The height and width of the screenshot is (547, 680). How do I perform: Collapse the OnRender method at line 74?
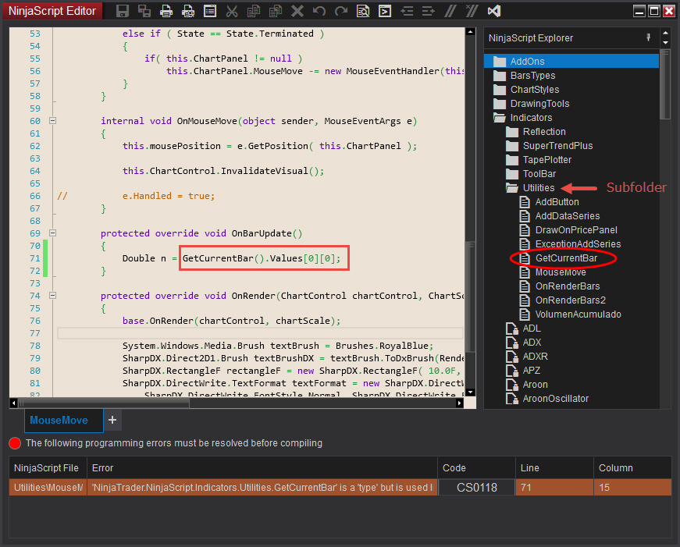click(53, 296)
